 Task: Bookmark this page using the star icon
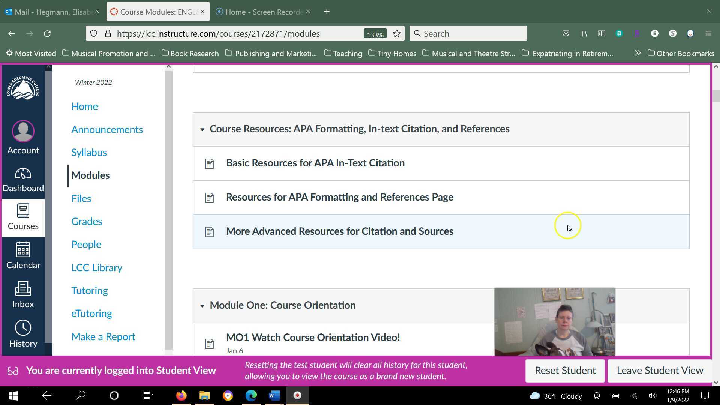coord(396,33)
